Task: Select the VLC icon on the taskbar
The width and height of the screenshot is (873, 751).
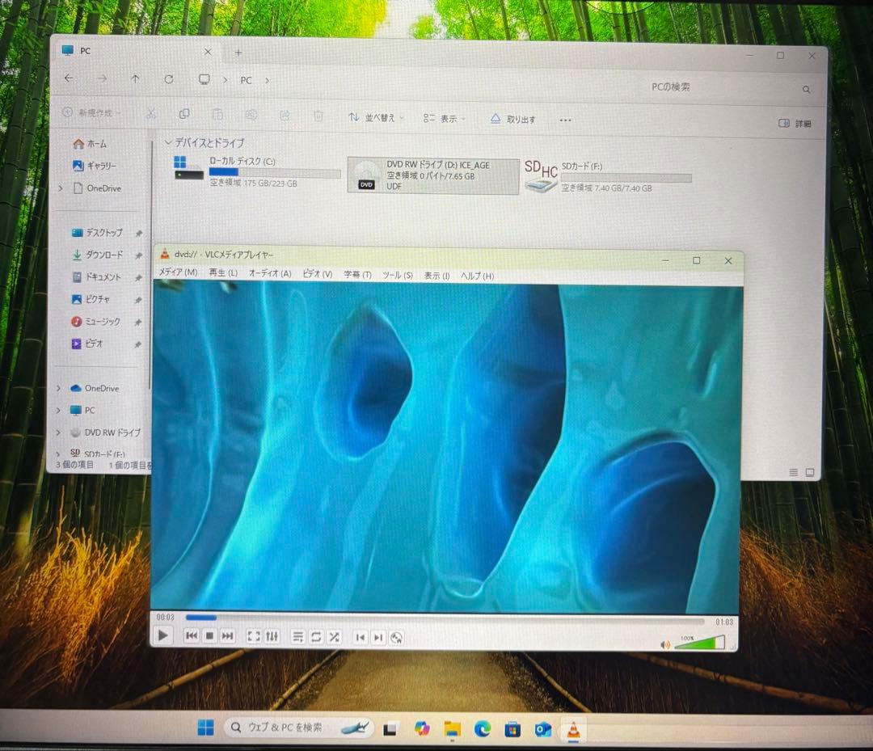Action: (x=573, y=729)
